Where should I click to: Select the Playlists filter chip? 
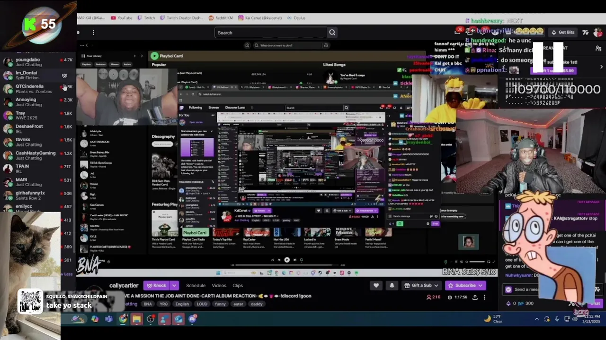tap(87, 64)
